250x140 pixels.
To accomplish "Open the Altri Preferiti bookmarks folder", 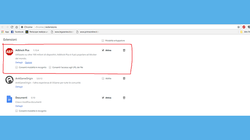I will pyautogui.click(x=245, y=32).
